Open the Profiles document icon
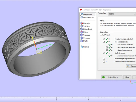Viewport: 136px width, 102px height. [x=82, y=47]
